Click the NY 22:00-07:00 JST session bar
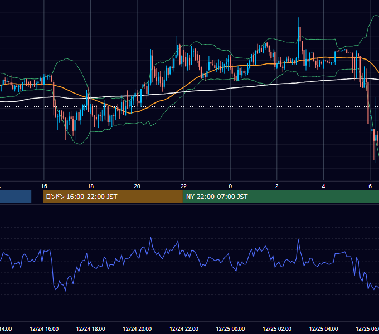 (x=280, y=197)
